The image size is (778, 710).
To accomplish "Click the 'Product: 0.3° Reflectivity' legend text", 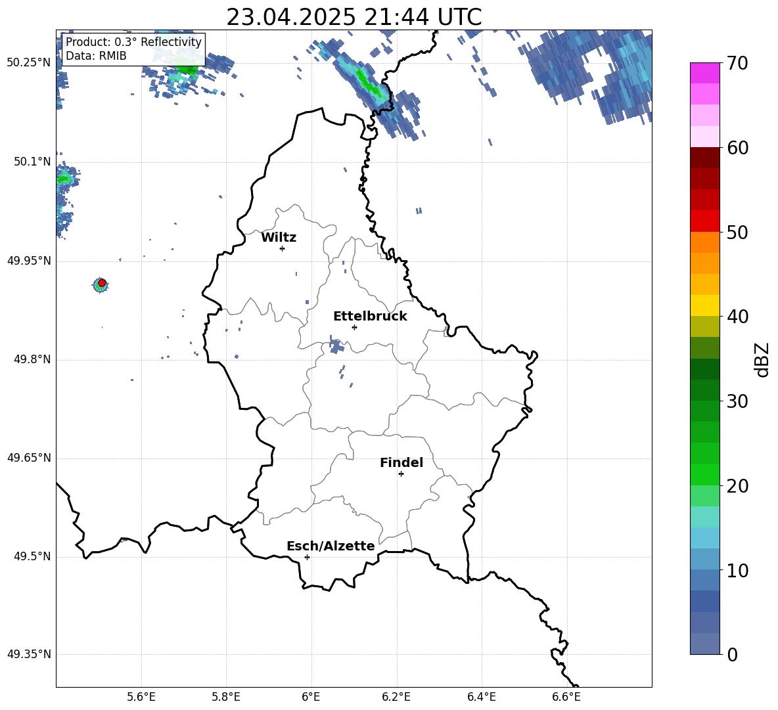I will click(x=133, y=42).
